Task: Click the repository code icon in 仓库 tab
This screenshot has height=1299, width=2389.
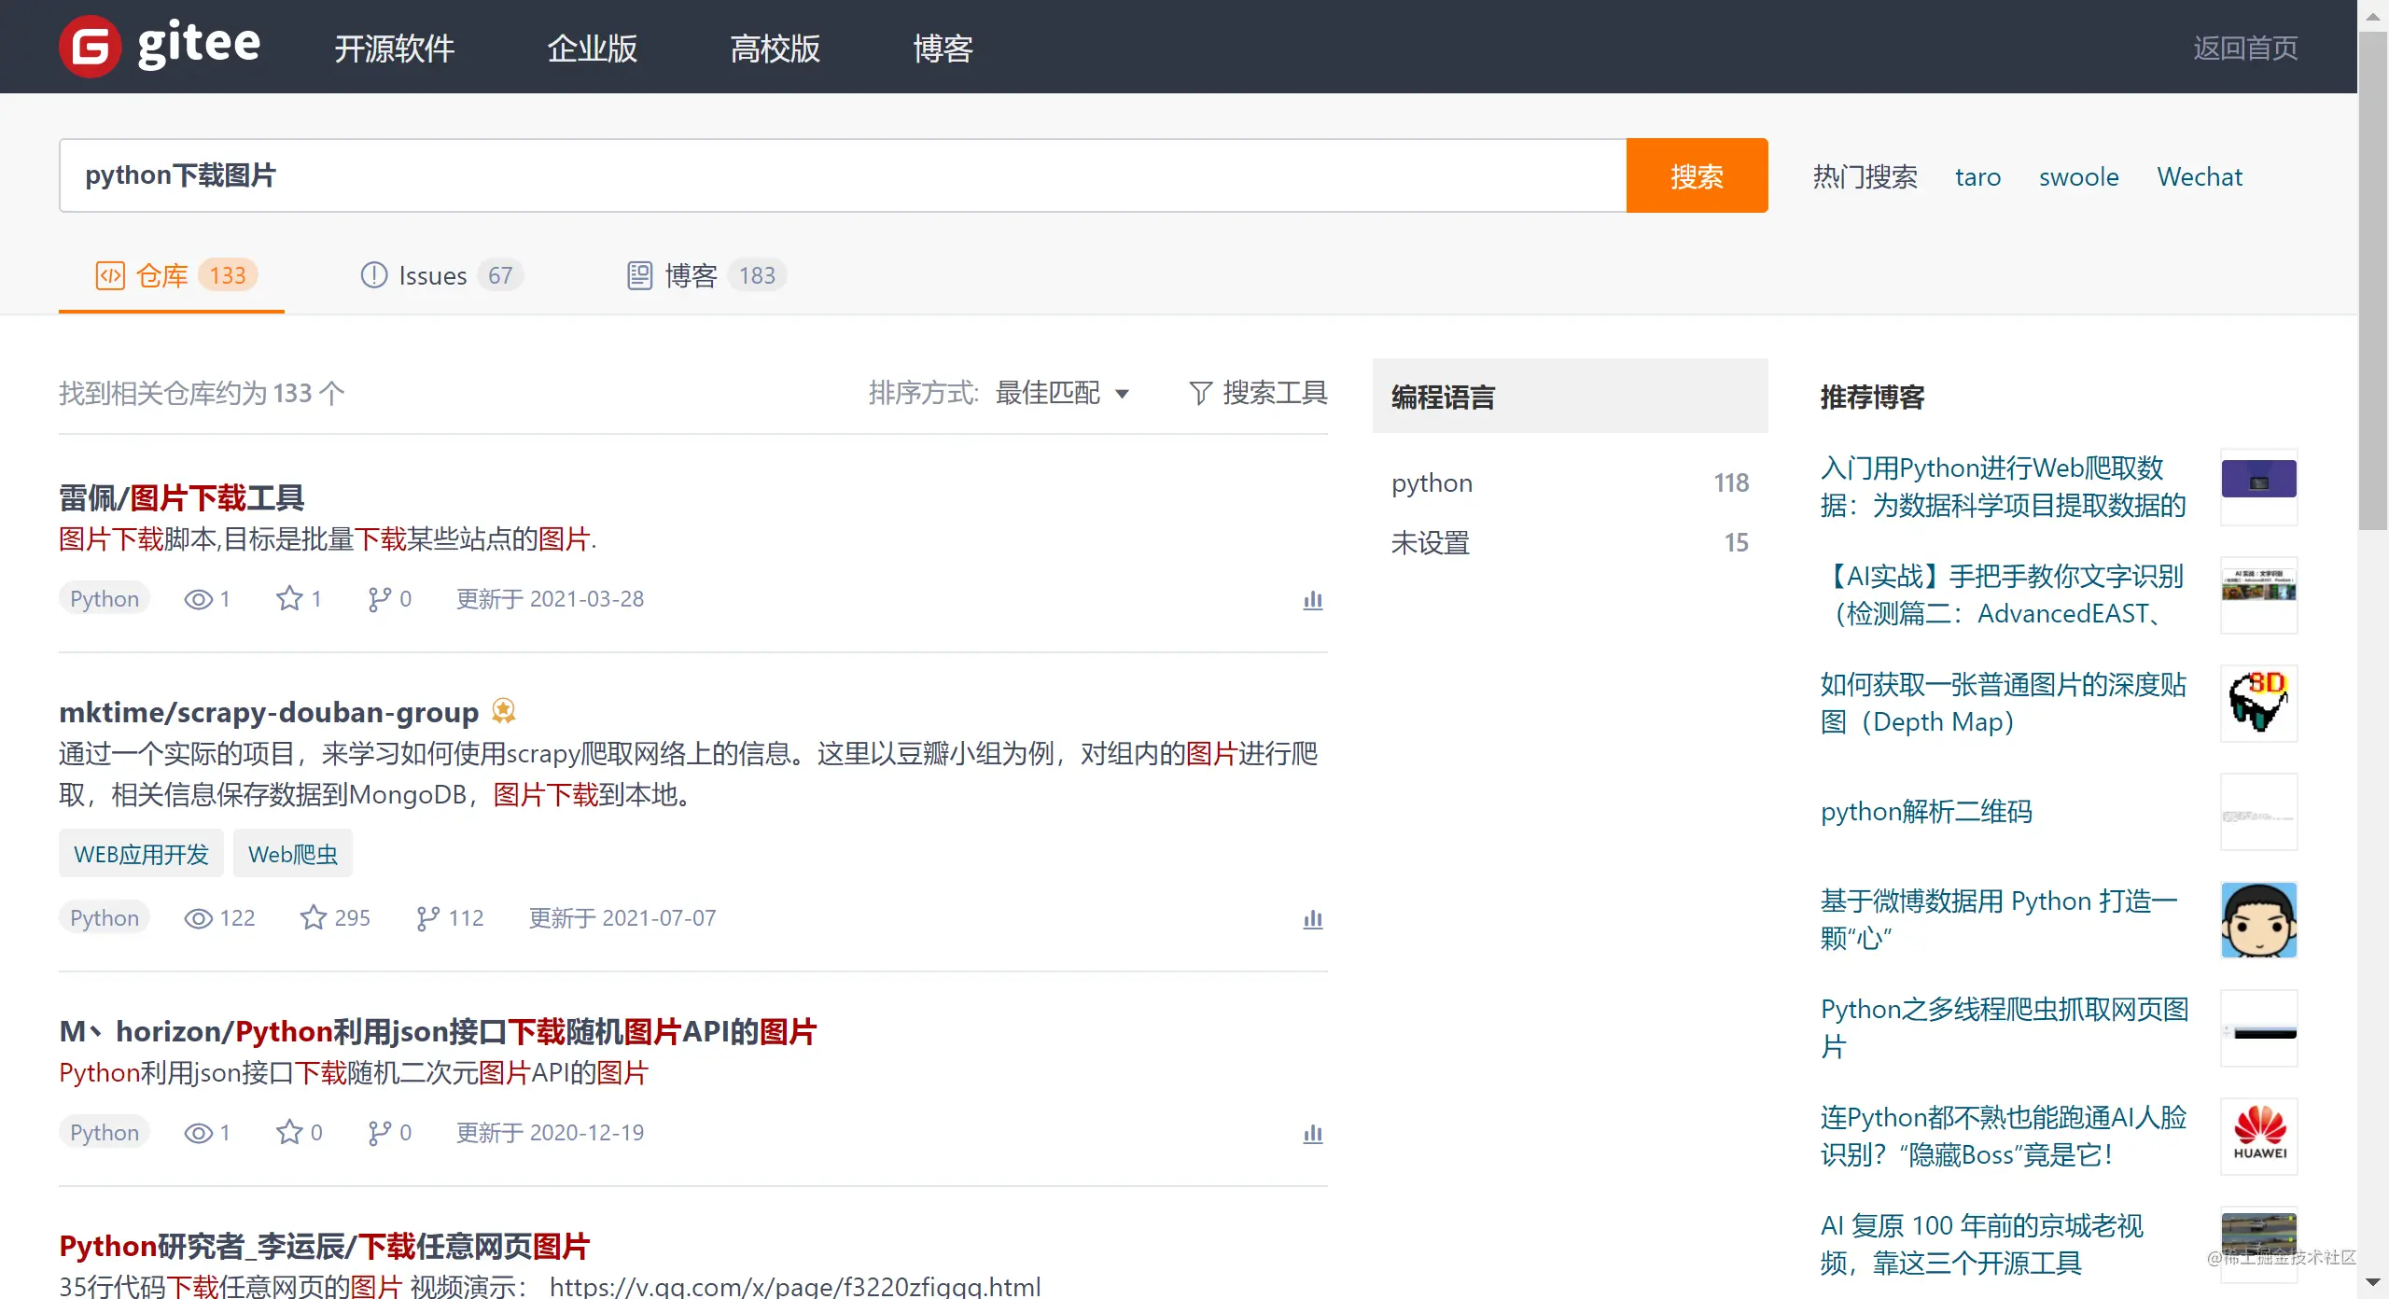Action: tap(110, 275)
